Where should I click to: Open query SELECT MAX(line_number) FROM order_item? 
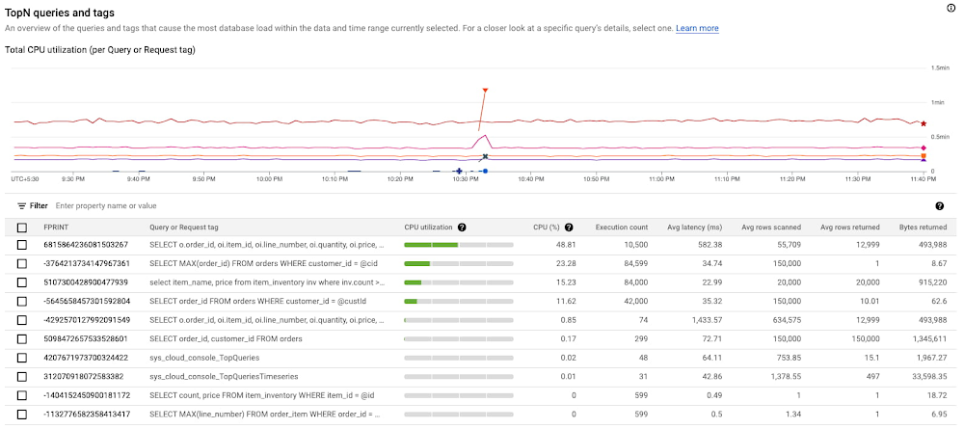(265, 415)
